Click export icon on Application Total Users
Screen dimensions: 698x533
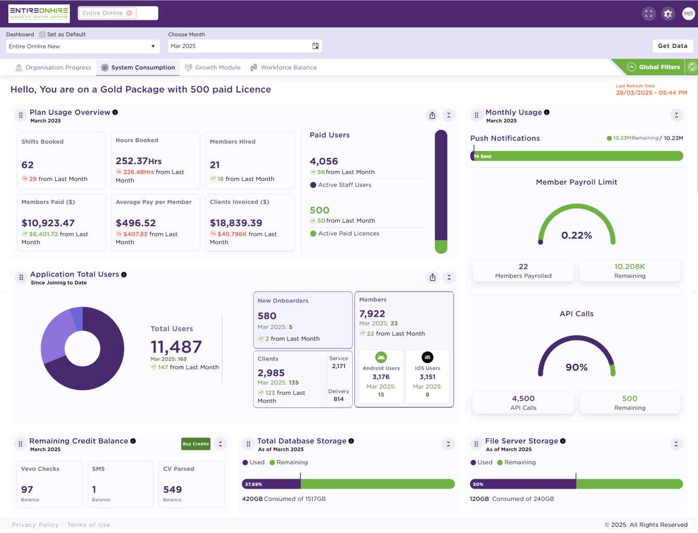(433, 277)
